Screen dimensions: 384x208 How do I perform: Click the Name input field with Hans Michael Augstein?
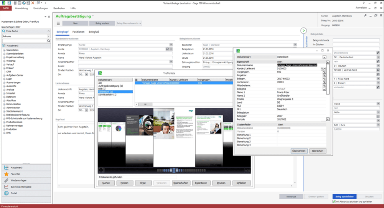click(125, 58)
